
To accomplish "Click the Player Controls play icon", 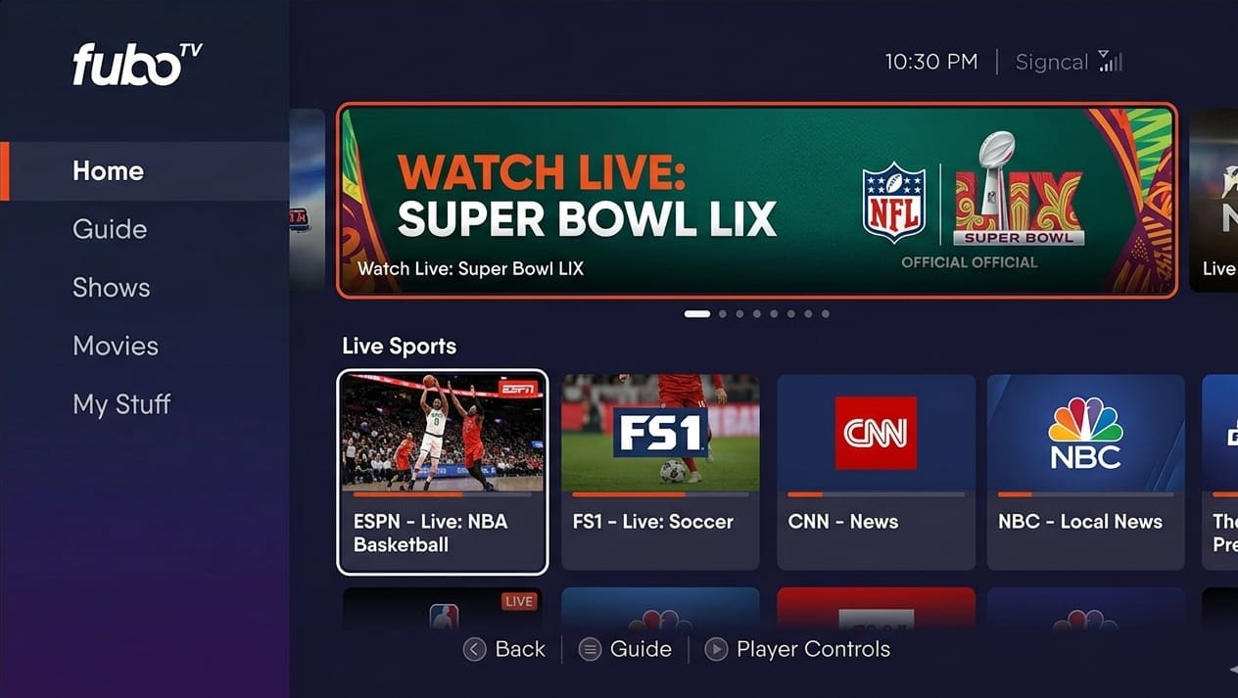I will [716, 649].
